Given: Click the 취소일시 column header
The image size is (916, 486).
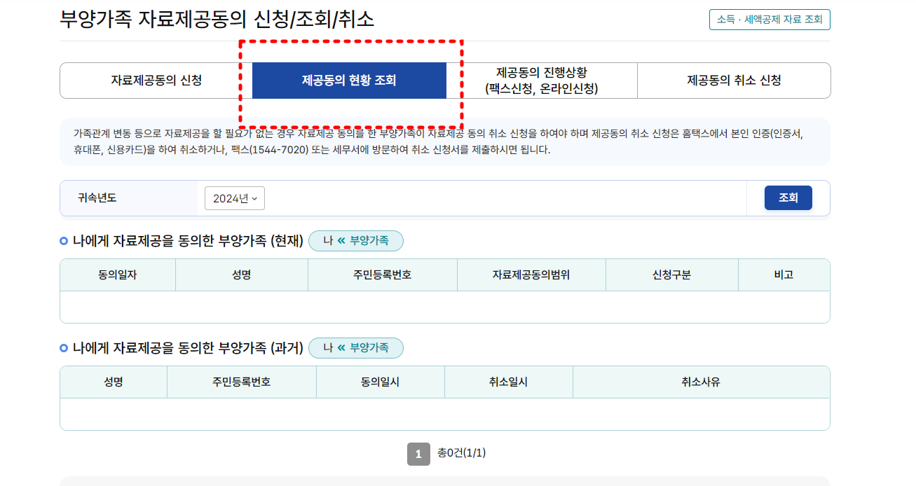Looking at the screenshot, I should coord(509,382).
